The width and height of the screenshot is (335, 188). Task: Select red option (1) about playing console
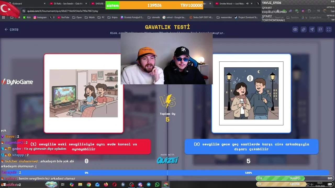pos(84,146)
